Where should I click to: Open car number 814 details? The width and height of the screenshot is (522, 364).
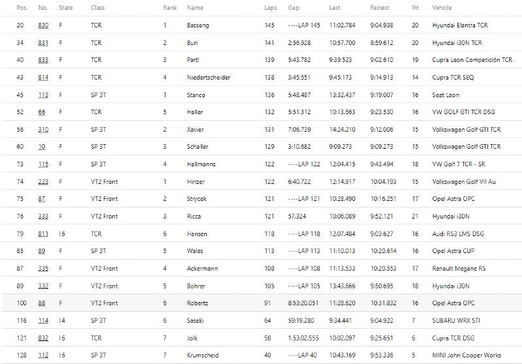click(x=43, y=78)
